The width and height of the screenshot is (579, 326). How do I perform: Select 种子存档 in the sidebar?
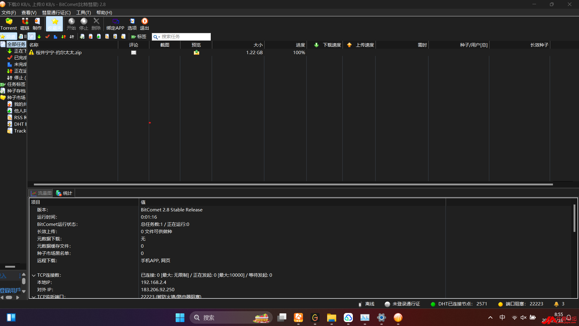(14, 91)
